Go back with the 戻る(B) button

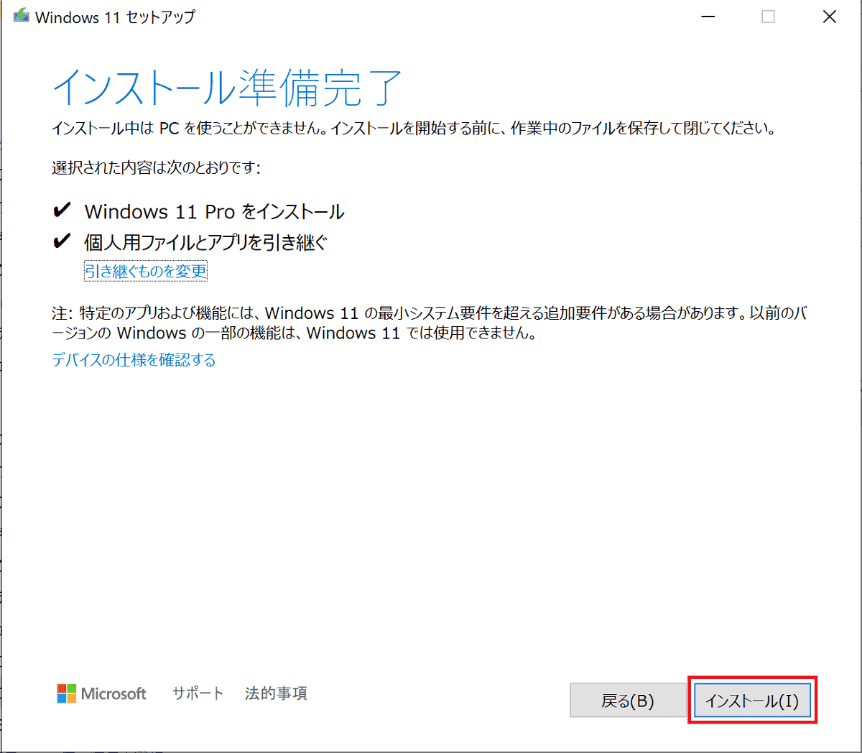(x=628, y=701)
